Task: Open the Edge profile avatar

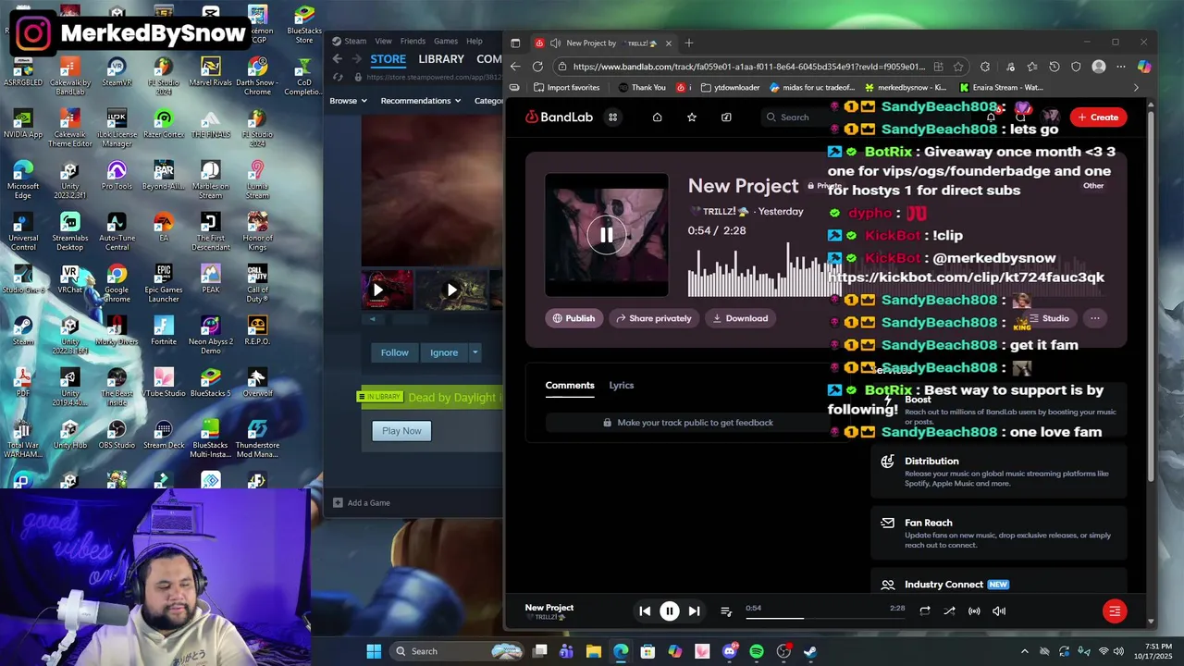Action: [x=1099, y=67]
